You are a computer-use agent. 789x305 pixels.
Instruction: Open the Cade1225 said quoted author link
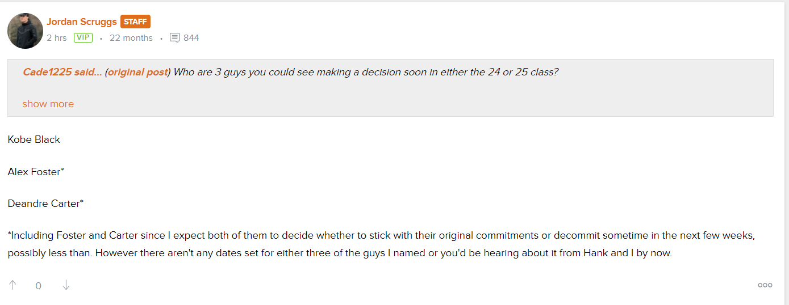click(62, 72)
